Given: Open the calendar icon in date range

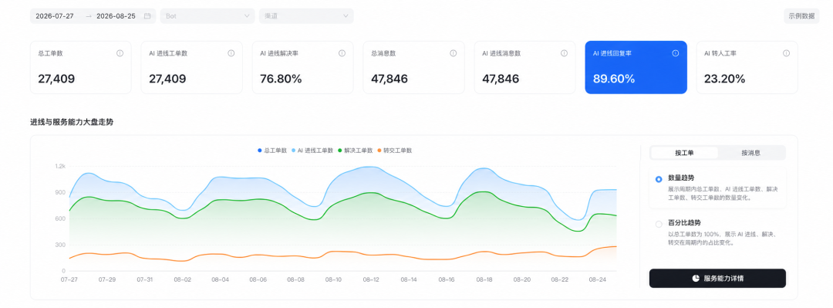Looking at the screenshot, I should point(147,16).
